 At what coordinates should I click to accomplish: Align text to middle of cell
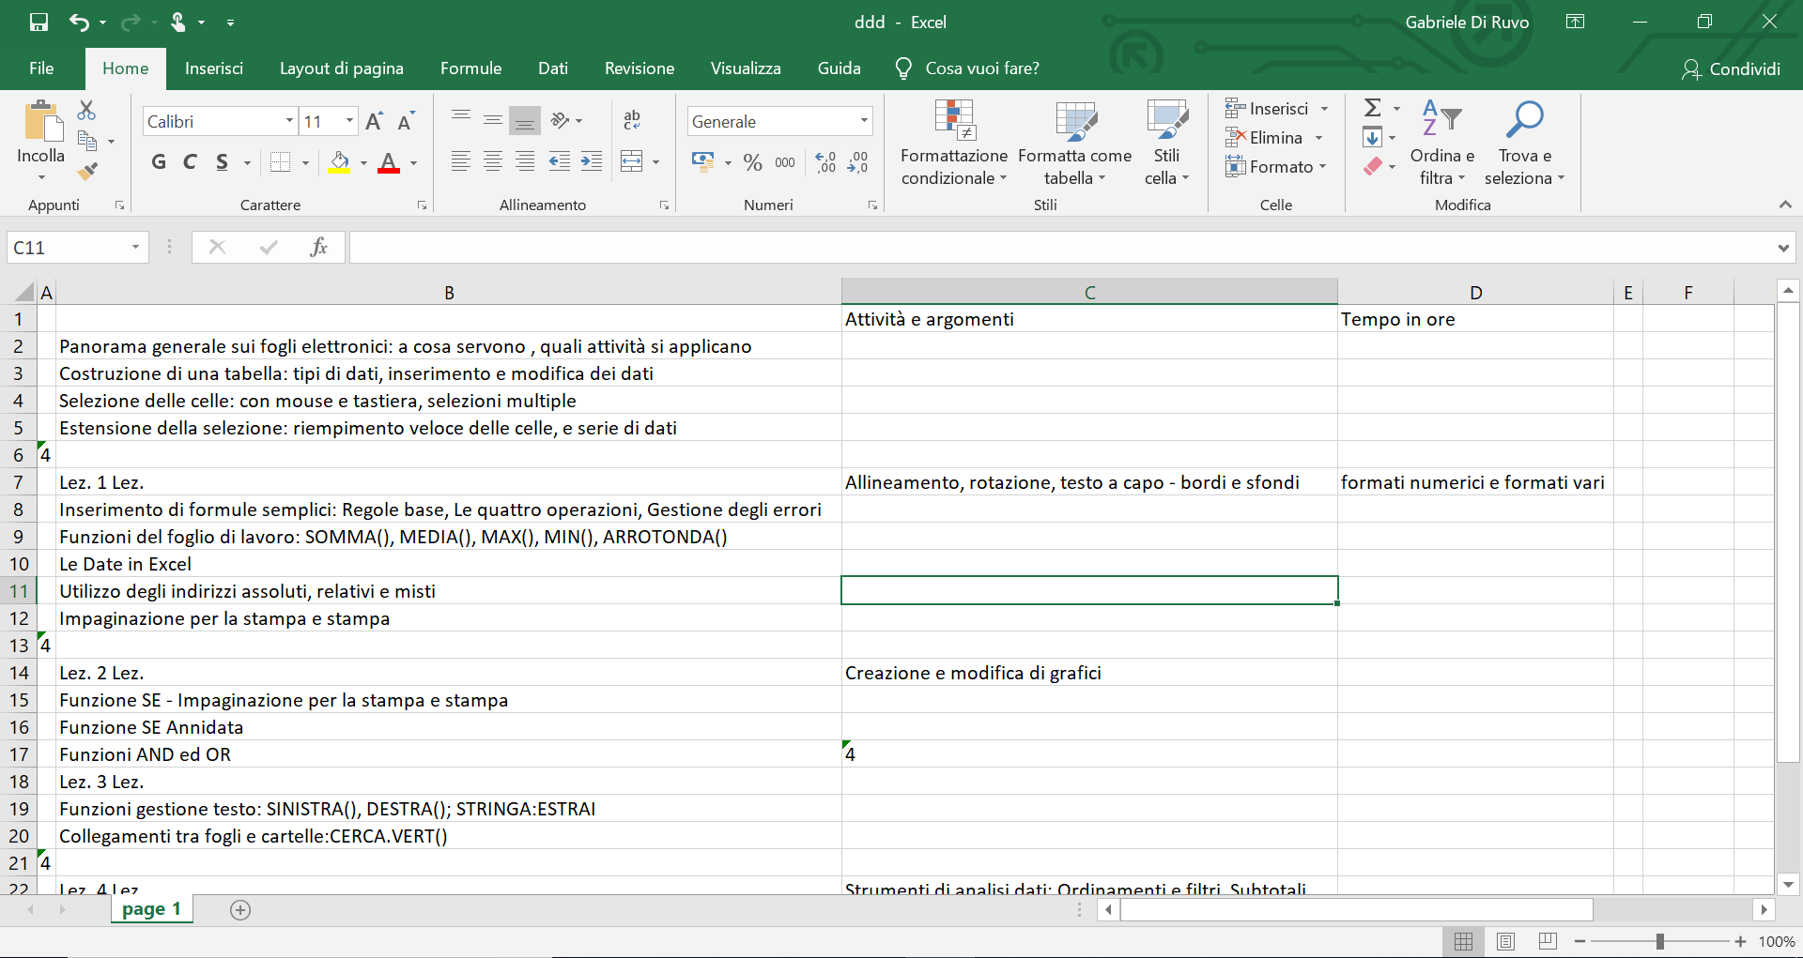click(493, 120)
